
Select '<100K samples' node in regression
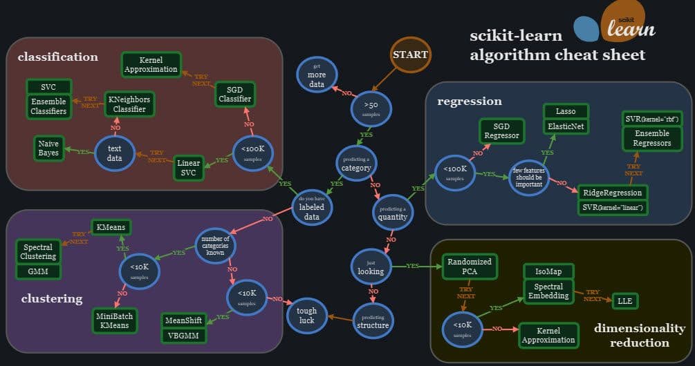tap(455, 173)
